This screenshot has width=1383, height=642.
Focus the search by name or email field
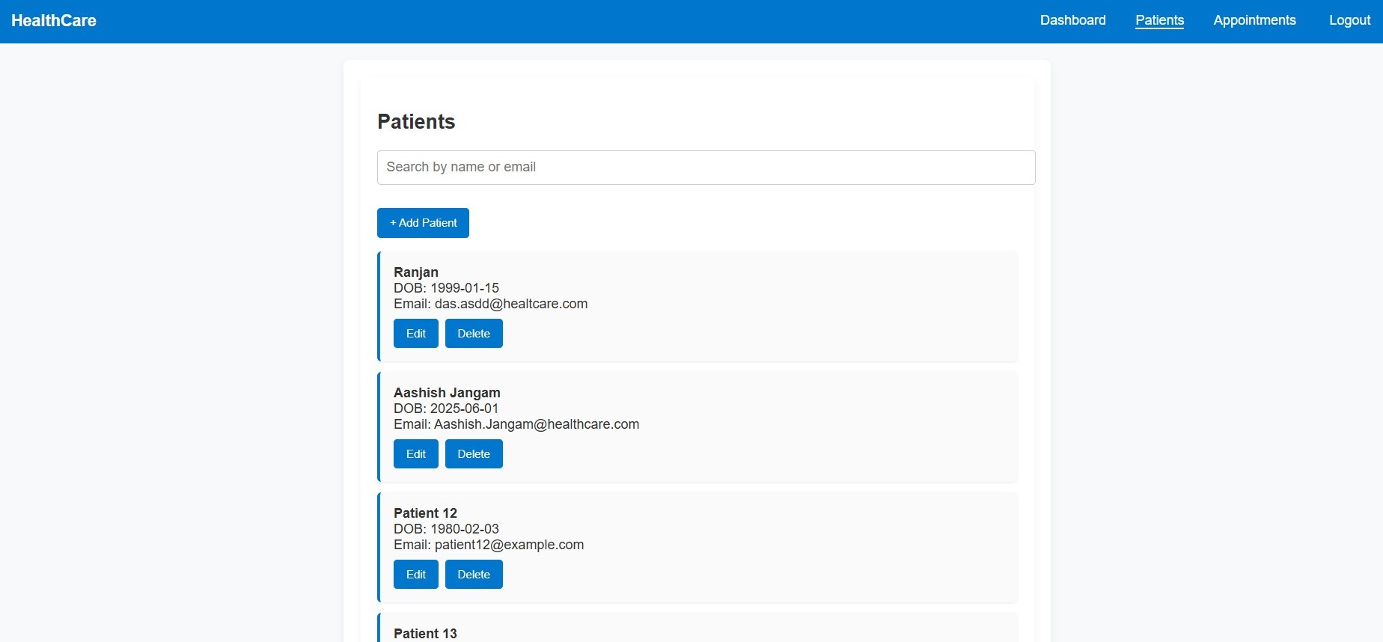pyautogui.click(x=706, y=168)
